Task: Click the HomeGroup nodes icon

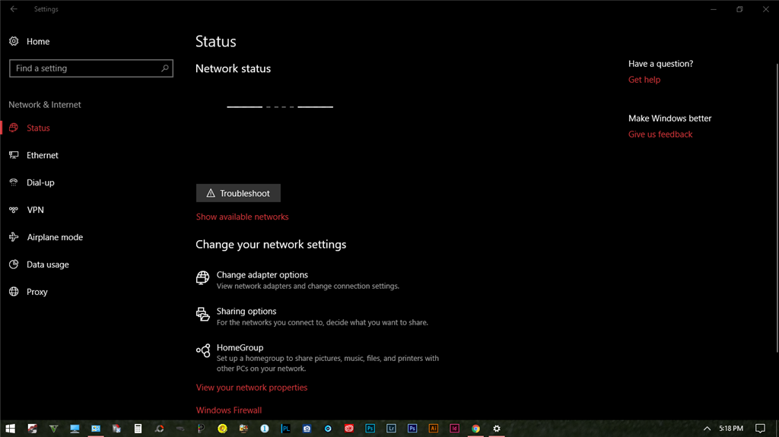Action: [x=202, y=350]
